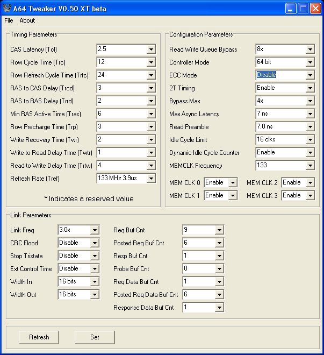The image size is (324, 355).
Task: Click the Refresh button
Action: pyautogui.click(x=39, y=337)
